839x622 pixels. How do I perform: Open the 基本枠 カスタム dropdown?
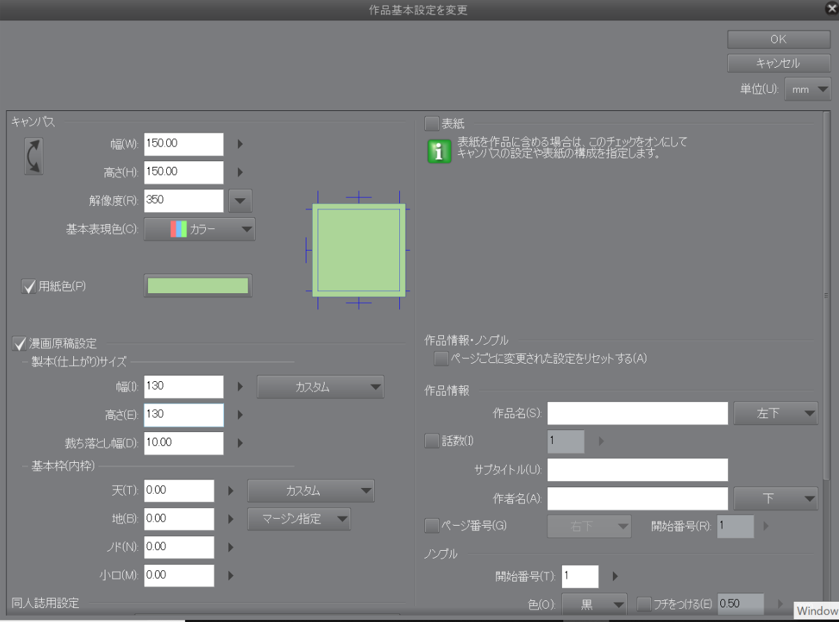311,491
